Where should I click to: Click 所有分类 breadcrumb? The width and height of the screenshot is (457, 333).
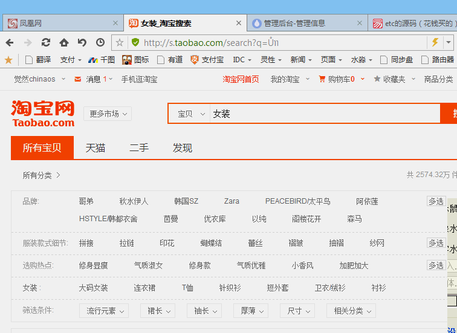(41, 175)
